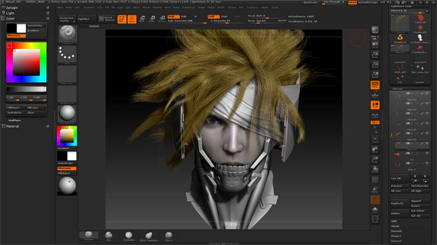Select the Scale transform icon in top shelf
Viewport: 437px width, 245px height.
pos(152,19)
